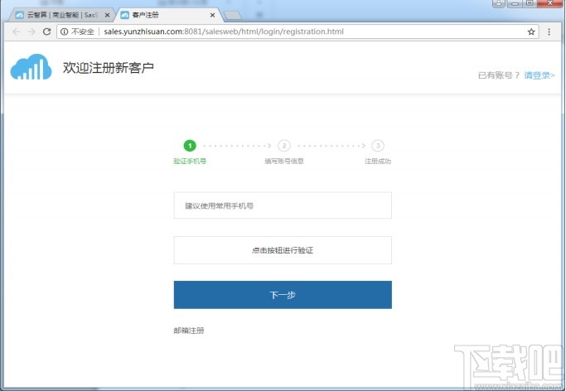This screenshot has height=391, width=566.
Task: Bookmark this page with star icon
Action: click(x=531, y=31)
